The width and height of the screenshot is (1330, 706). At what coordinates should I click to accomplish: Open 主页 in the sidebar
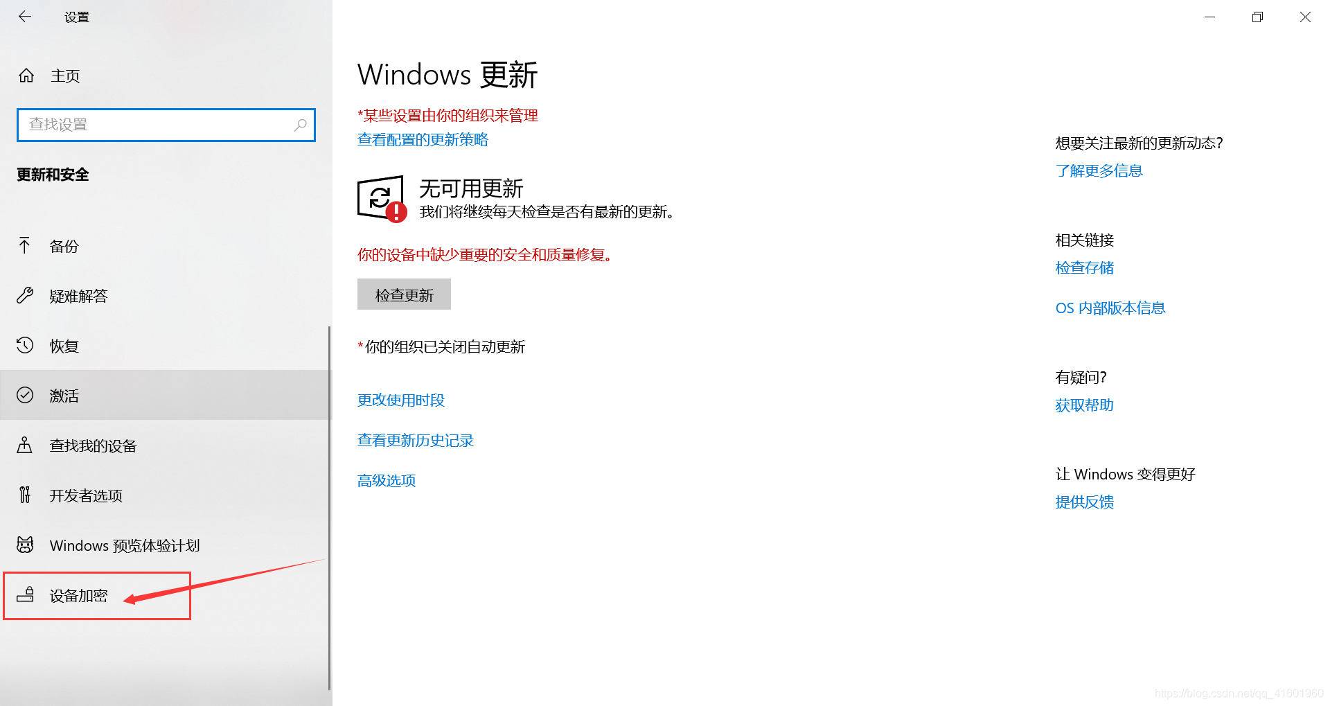166,76
